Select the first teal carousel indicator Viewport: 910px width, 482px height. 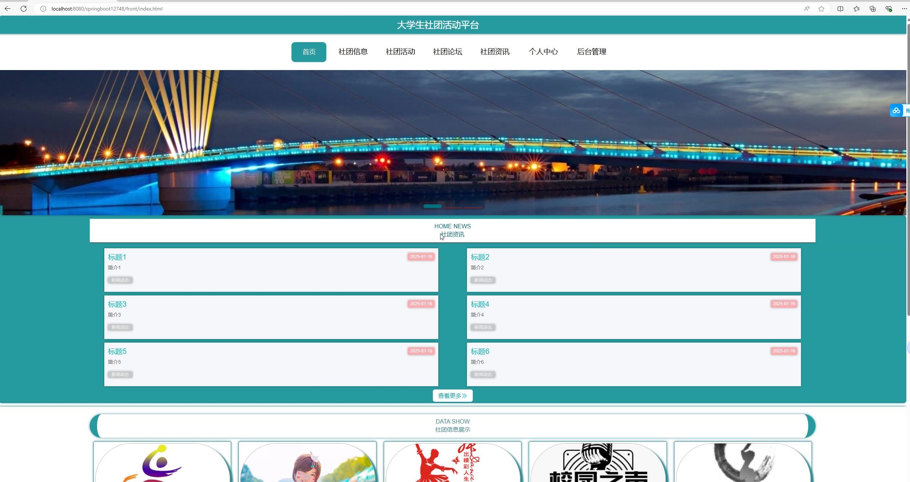[432, 206]
